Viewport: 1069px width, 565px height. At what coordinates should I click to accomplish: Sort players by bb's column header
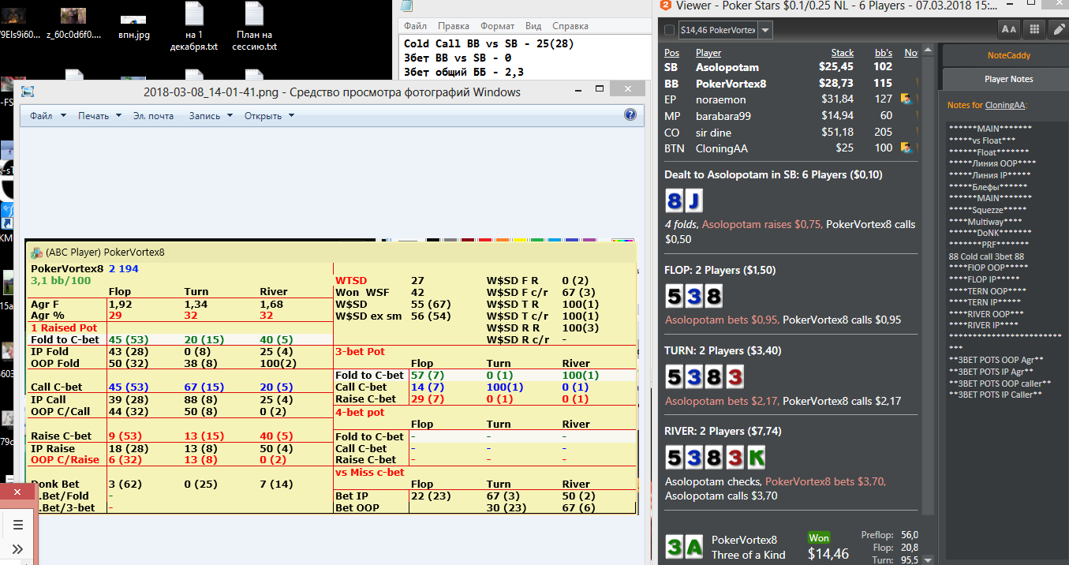point(884,53)
